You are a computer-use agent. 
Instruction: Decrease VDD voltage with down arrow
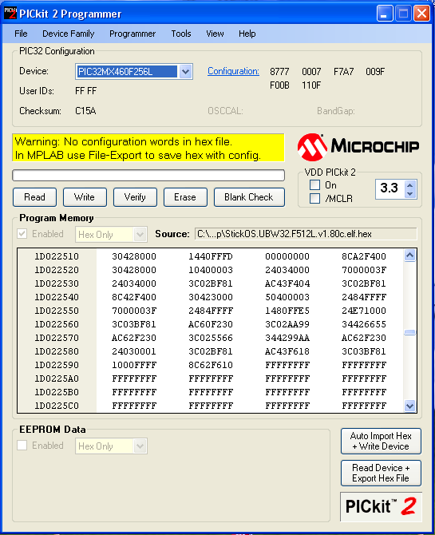409,194
